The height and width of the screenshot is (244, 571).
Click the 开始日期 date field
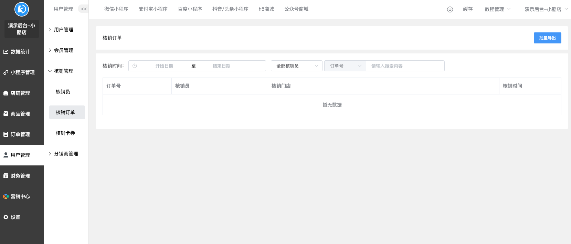coord(164,66)
